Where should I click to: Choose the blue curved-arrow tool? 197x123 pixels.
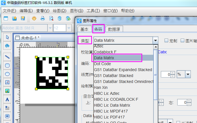pyautogui.click(x=7, y=46)
